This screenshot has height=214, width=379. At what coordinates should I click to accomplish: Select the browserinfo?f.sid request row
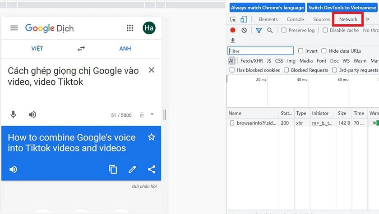[x=303, y=123]
